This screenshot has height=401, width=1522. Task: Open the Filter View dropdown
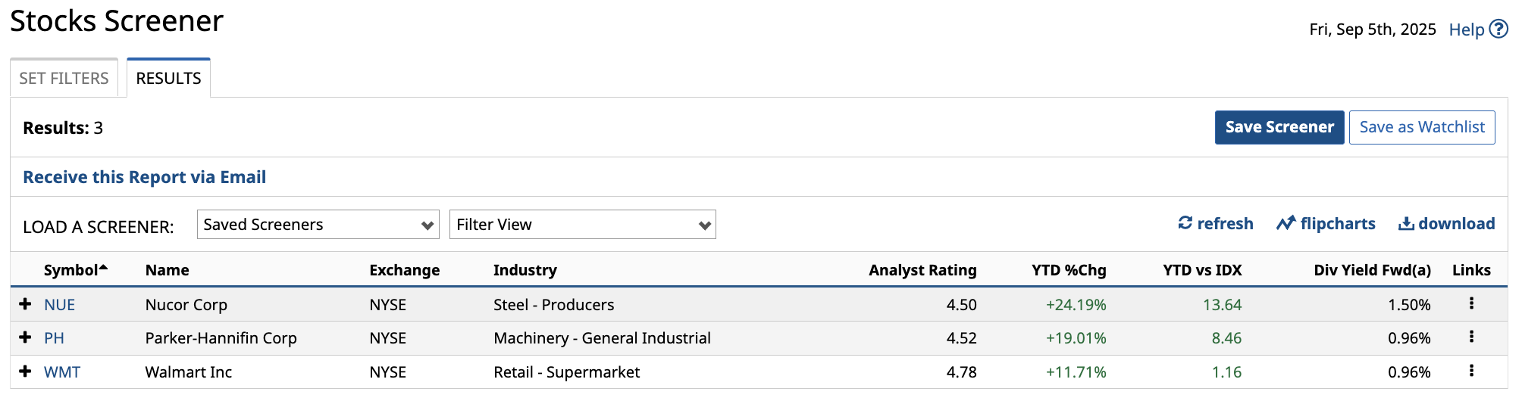pos(583,225)
